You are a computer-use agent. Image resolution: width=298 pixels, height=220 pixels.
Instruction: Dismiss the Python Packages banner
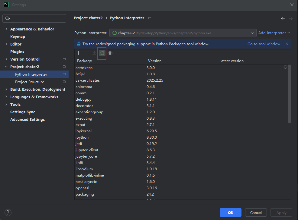pos(287,44)
